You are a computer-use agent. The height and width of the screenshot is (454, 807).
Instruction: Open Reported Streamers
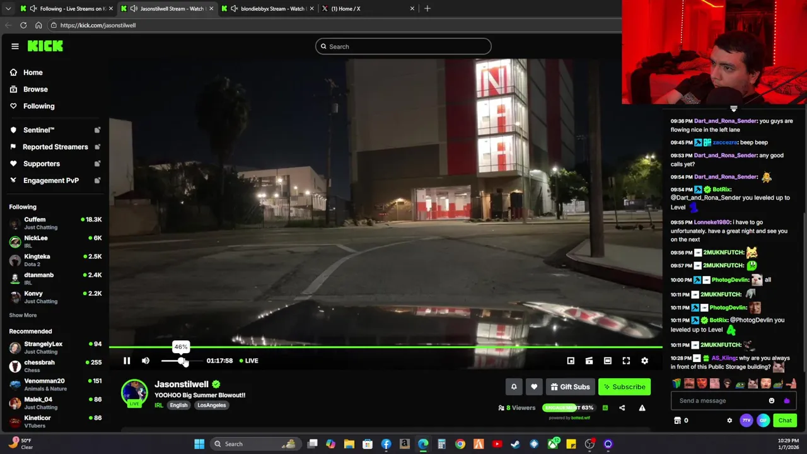point(55,147)
